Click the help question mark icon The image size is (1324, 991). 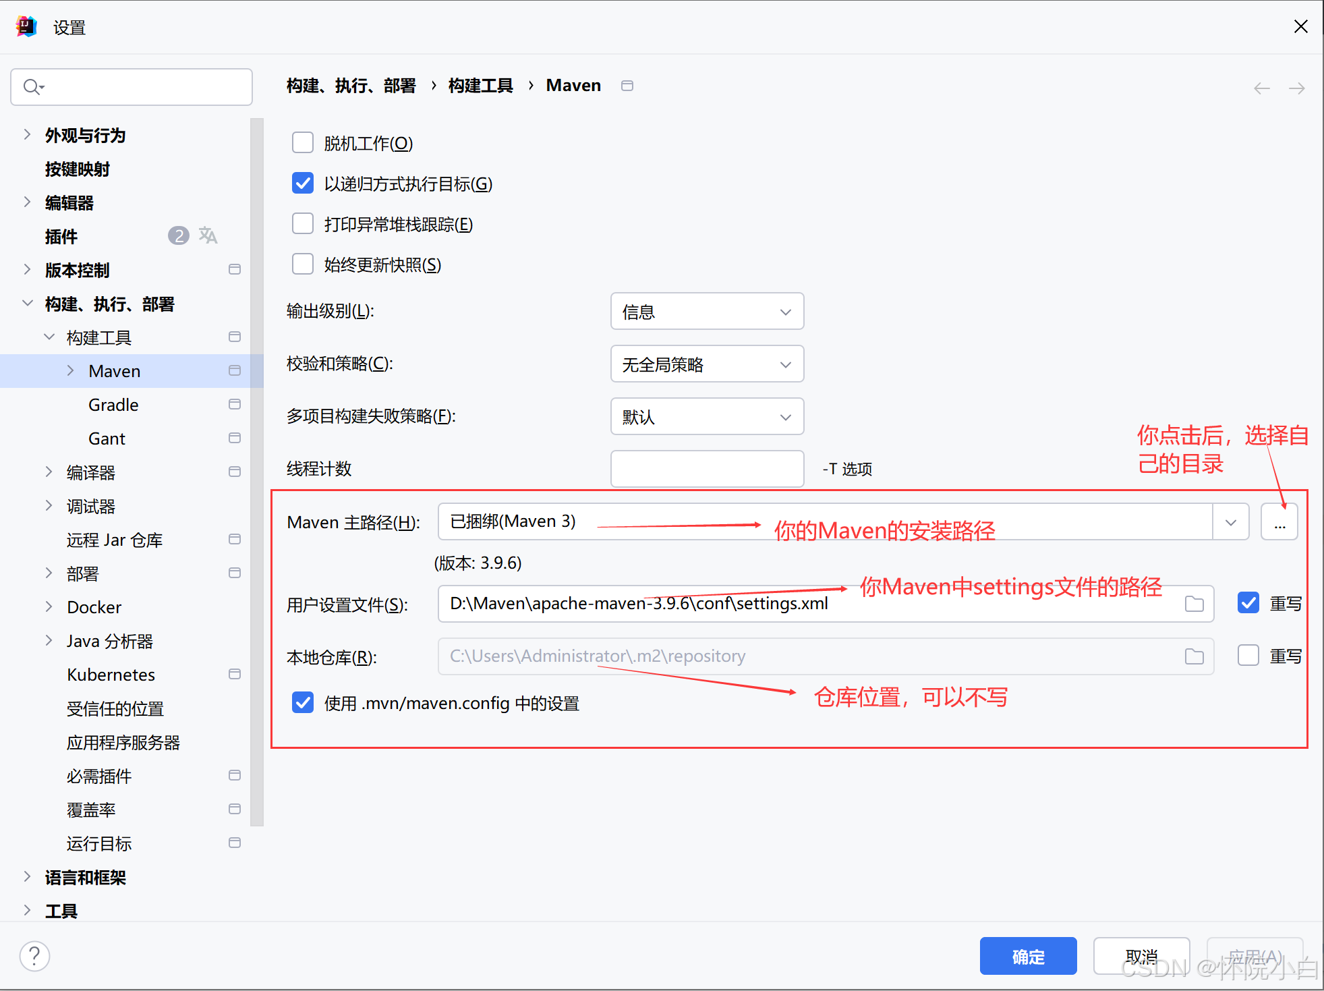pyautogui.click(x=34, y=956)
